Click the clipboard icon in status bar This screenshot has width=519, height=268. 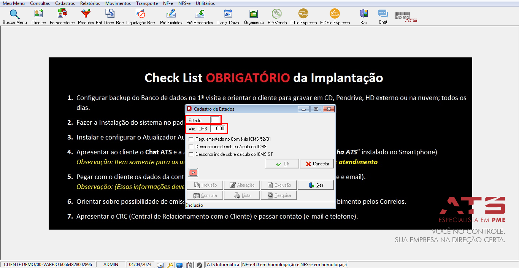point(189,265)
